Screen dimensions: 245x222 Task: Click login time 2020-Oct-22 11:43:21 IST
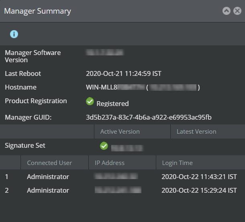199,177
